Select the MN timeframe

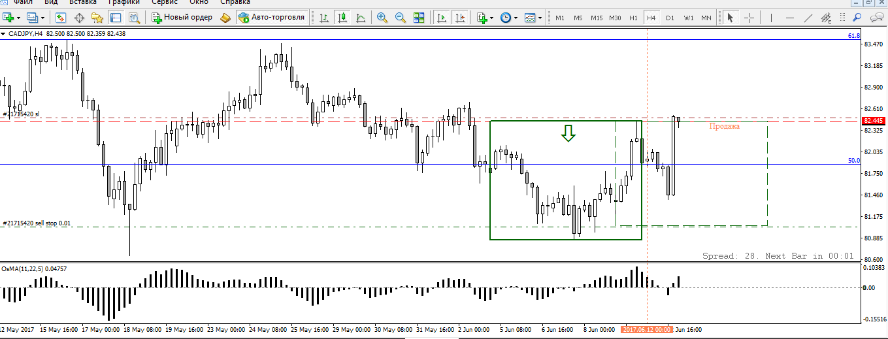[706, 18]
